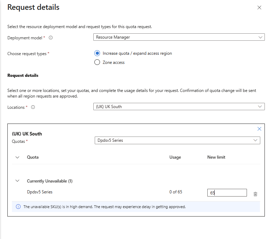Viewport: 268px width, 239px height.
Task: Click the Locations info icon
Action: tap(33, 107)
